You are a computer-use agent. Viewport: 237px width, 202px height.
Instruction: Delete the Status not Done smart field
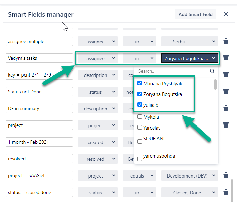tap(226, 91)
